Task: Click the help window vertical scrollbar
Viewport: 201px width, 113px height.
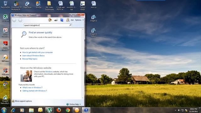Action: (83, 63)
